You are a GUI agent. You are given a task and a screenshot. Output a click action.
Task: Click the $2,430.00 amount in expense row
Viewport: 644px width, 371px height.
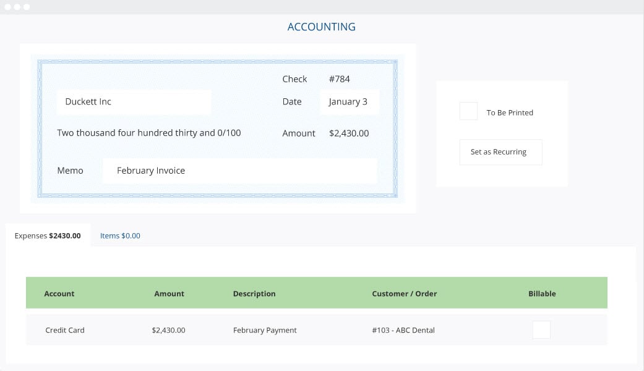168,330
